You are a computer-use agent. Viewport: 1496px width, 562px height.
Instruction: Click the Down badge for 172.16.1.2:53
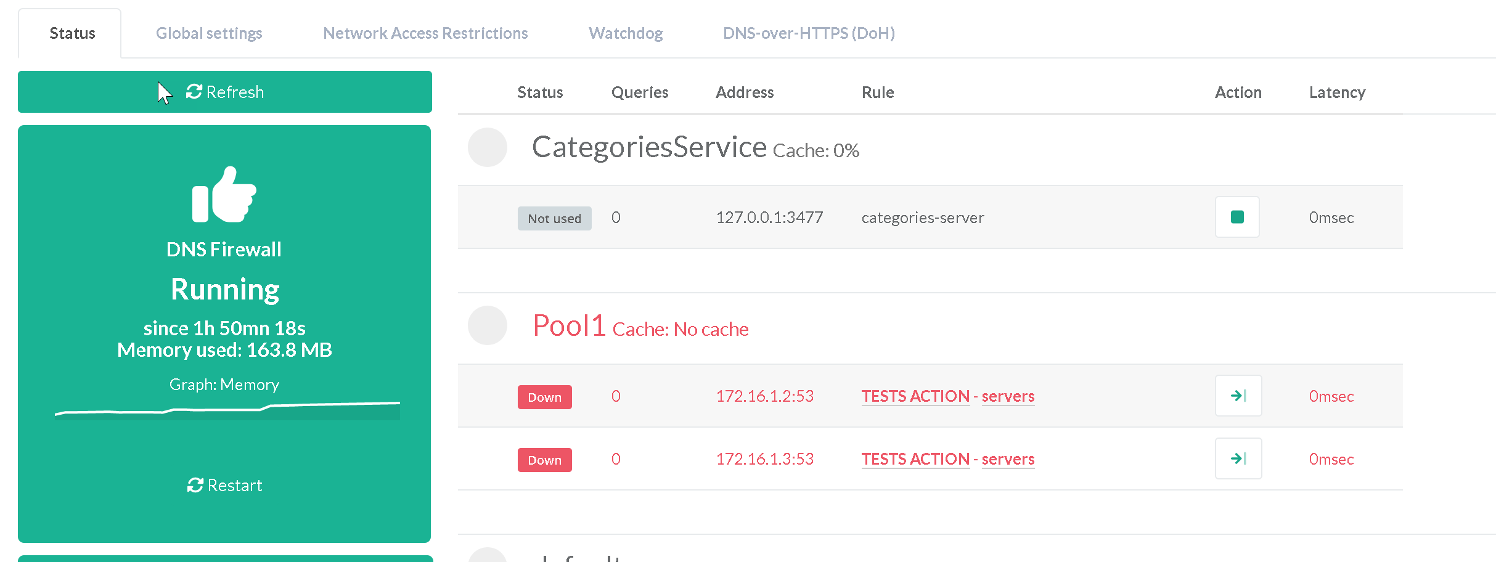tap(544, 397)
